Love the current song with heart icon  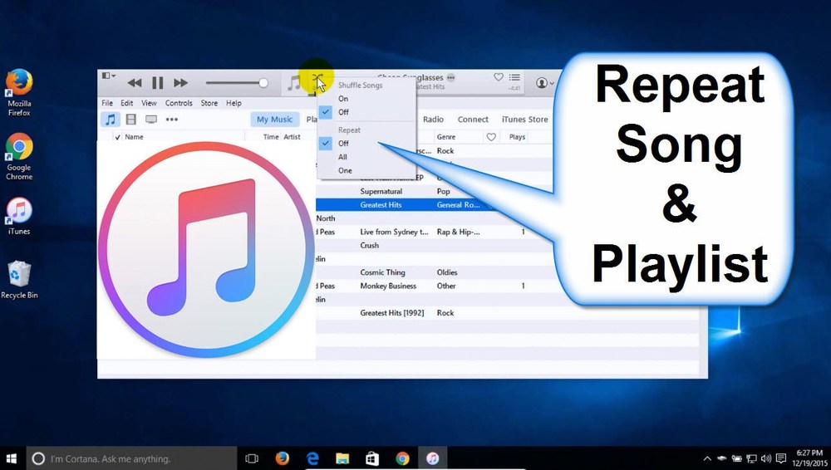point(499,77)
